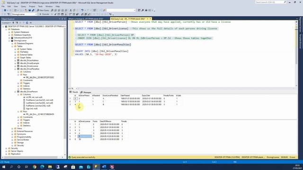The width and height of the screenshot is (303, 170).
Task: Open the View menu
Action: point(16,6)
